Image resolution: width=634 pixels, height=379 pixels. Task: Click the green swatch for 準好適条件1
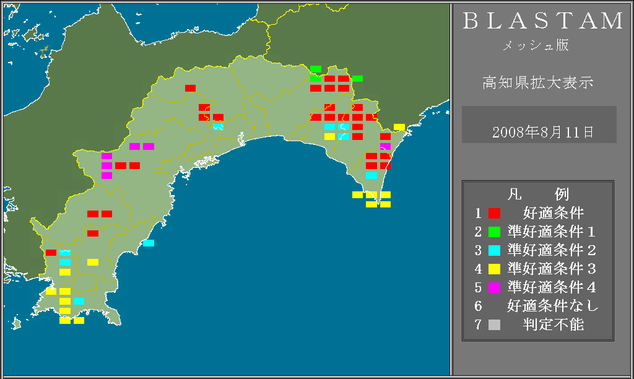tap(494, 232)
